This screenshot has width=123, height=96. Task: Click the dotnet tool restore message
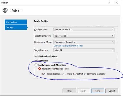point(73,74)
